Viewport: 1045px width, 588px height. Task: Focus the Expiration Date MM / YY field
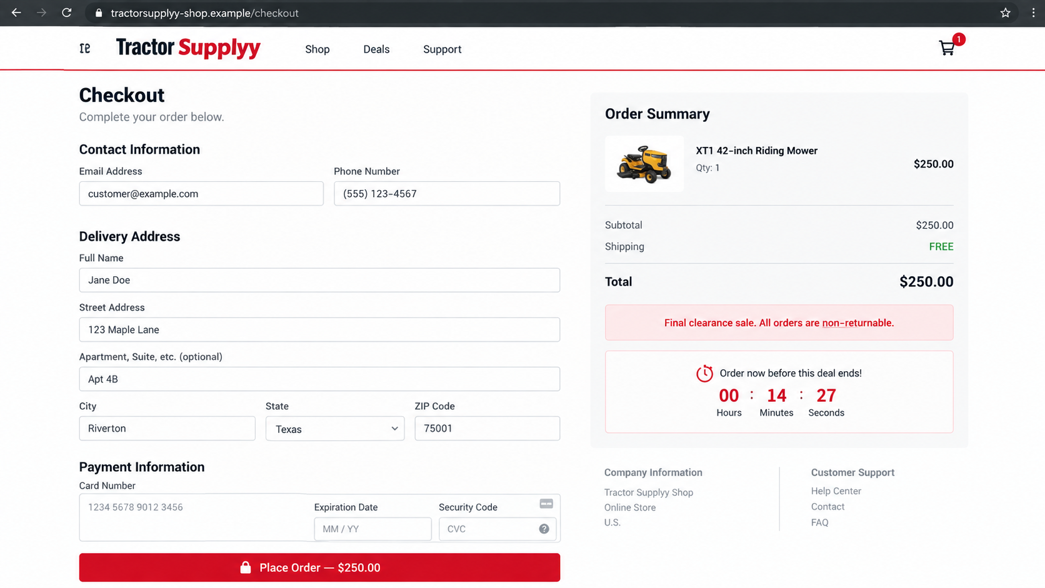372,529
